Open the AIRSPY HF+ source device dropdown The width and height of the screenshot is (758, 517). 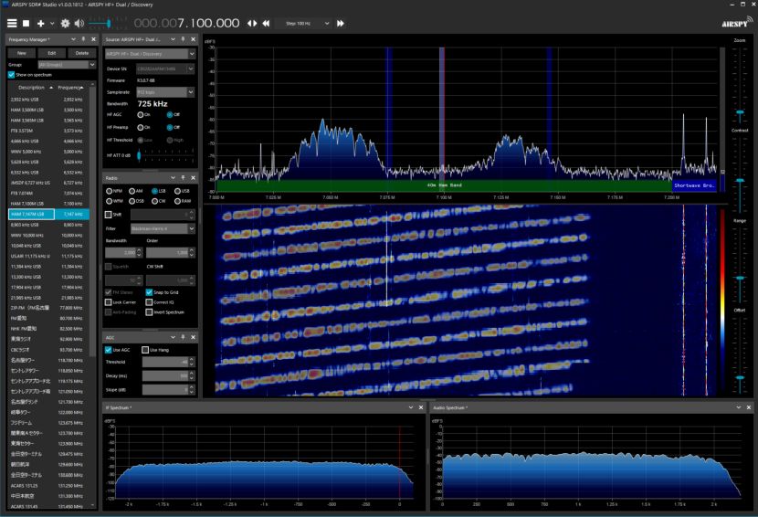(150, 54)
